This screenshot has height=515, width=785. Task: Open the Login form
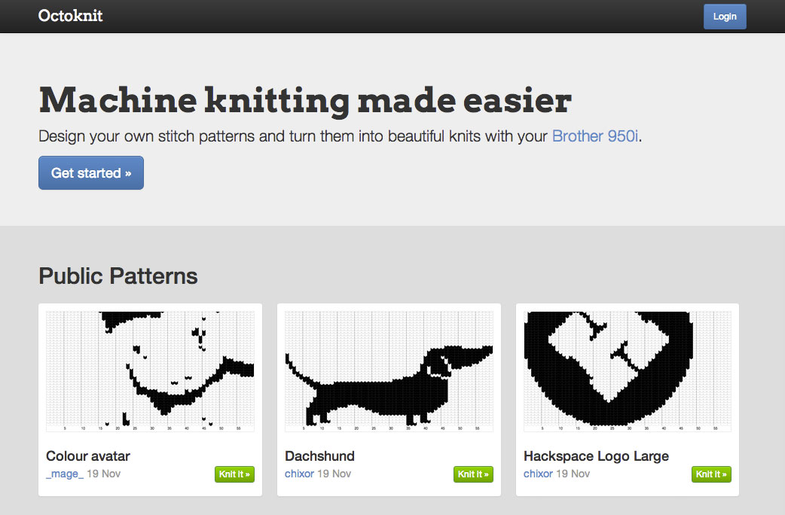point(724,16)
